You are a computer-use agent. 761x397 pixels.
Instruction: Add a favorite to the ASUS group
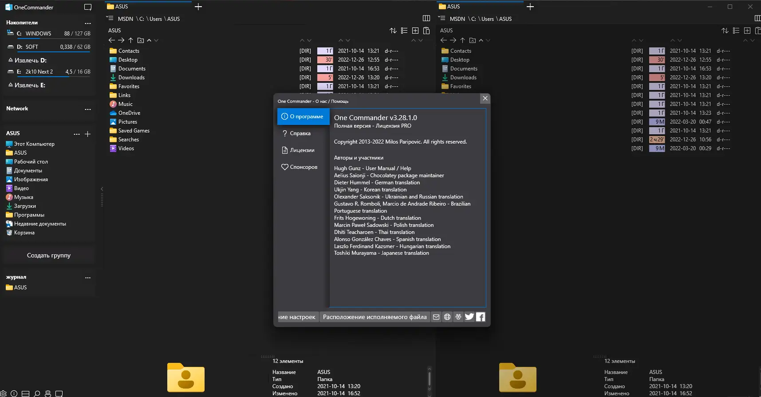pos(88,134)
